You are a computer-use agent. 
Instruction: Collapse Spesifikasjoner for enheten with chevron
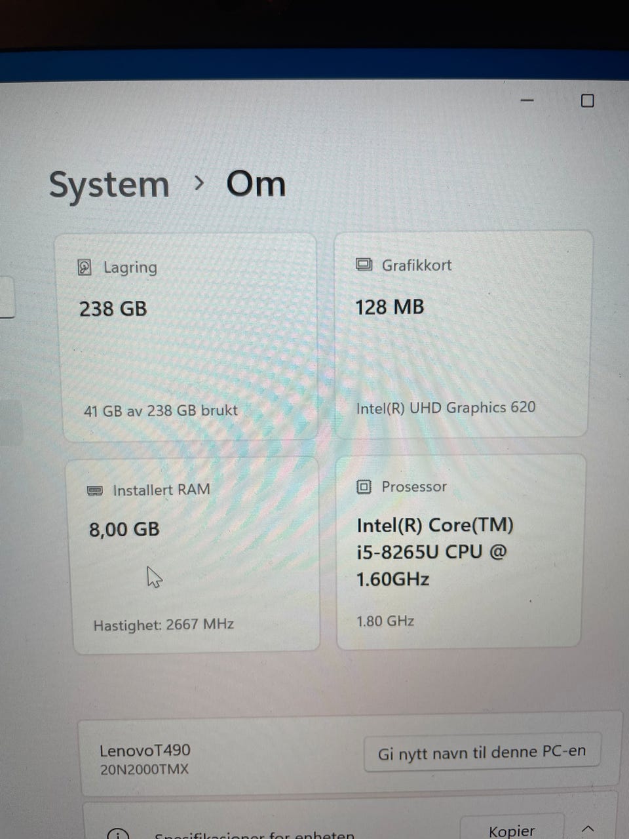point(588,829)
